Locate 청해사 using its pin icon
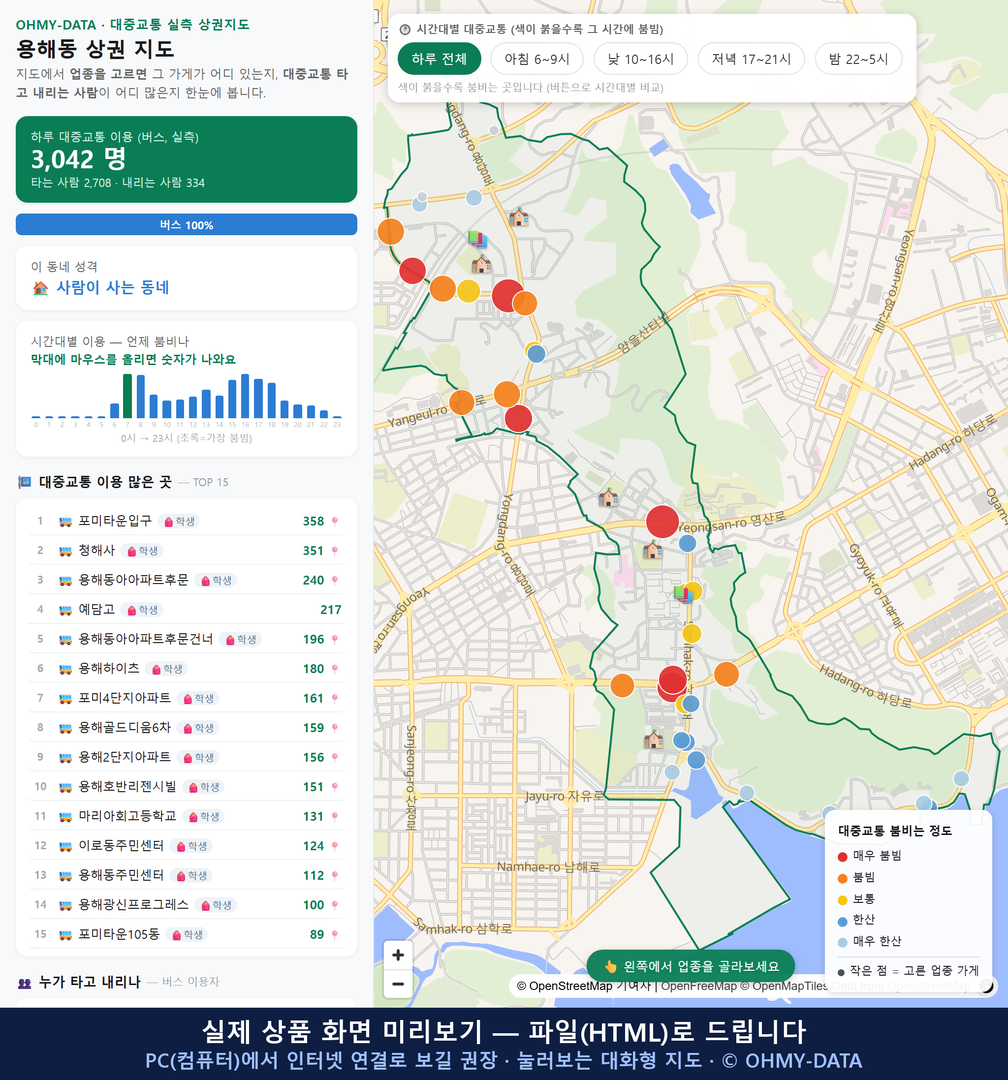 335,551
